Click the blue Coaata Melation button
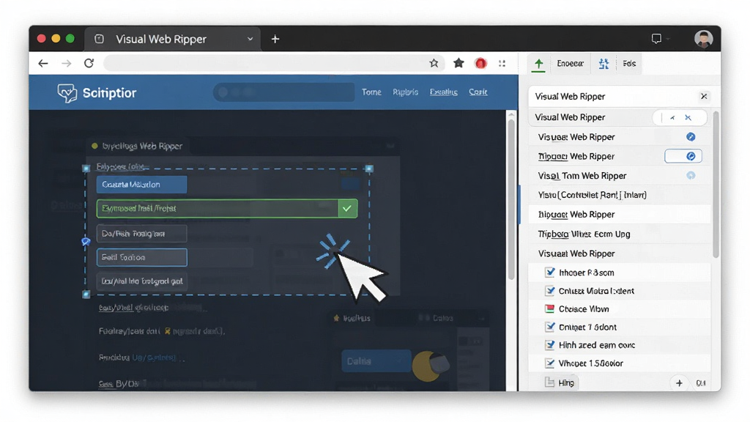Screen dimensions: 750x422 (x=141, y=184)
